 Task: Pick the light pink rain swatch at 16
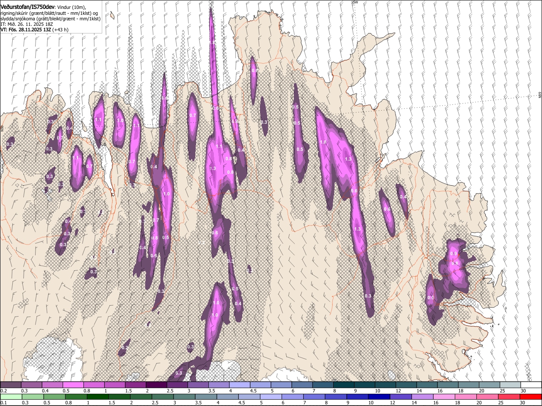[x=444, y=397]
